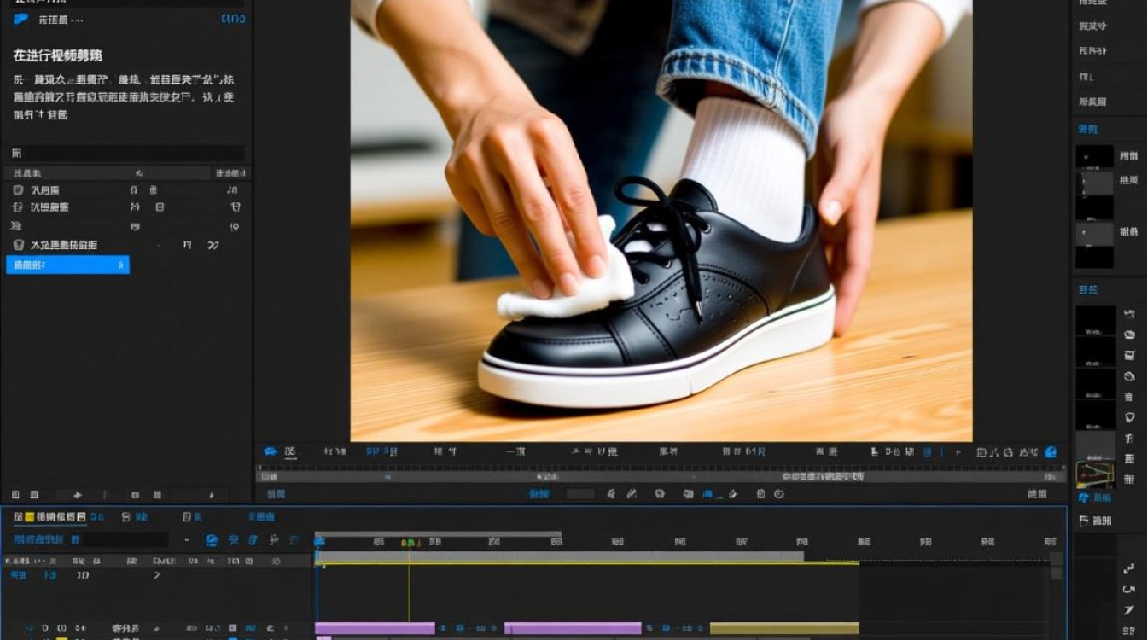
Task: Click the pencil icon under the preview
Action: [632, 494]
